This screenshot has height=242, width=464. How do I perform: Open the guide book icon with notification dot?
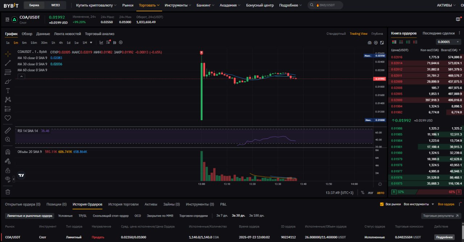tap(458, 19)
